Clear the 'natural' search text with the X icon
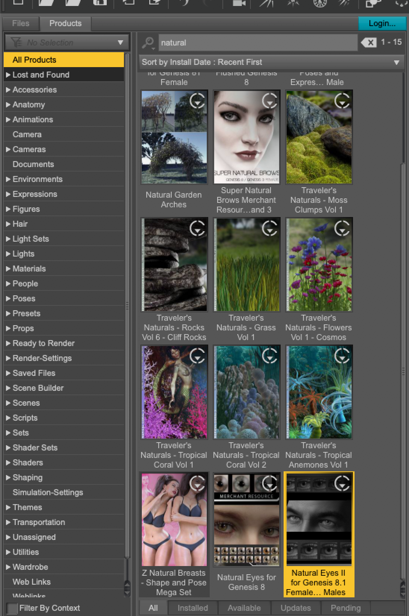 coord(369,43)
